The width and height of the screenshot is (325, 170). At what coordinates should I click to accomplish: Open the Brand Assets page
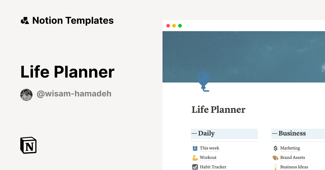point(292,158)
